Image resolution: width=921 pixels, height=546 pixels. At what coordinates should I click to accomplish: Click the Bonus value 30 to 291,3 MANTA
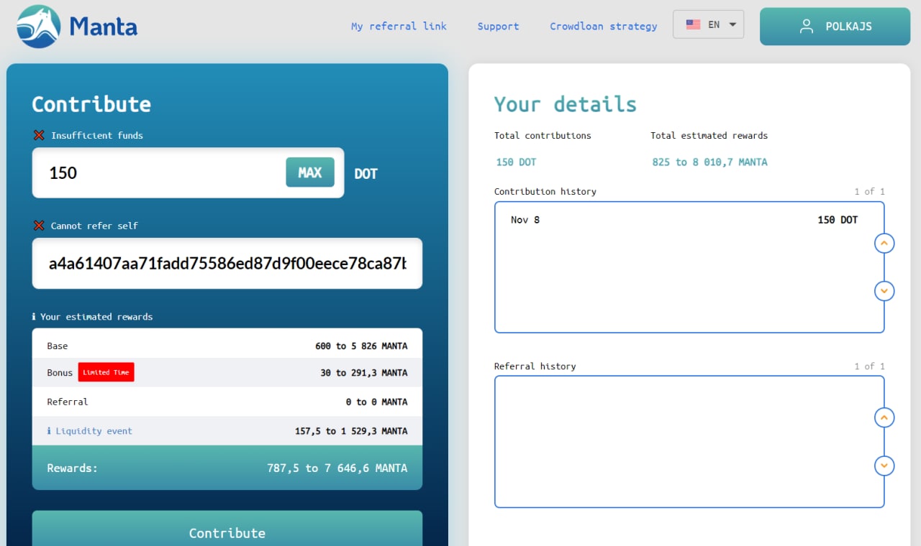[364, 373]
